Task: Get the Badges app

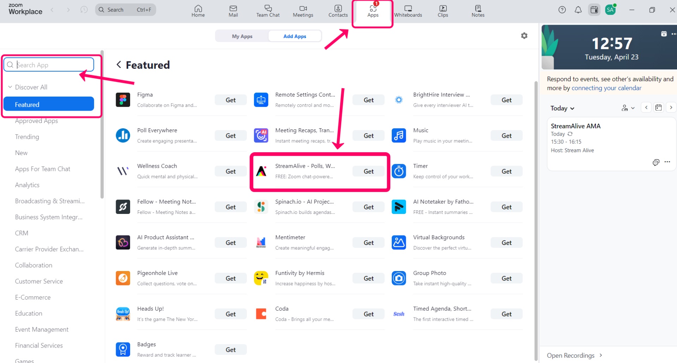Action: pos(231,350)
